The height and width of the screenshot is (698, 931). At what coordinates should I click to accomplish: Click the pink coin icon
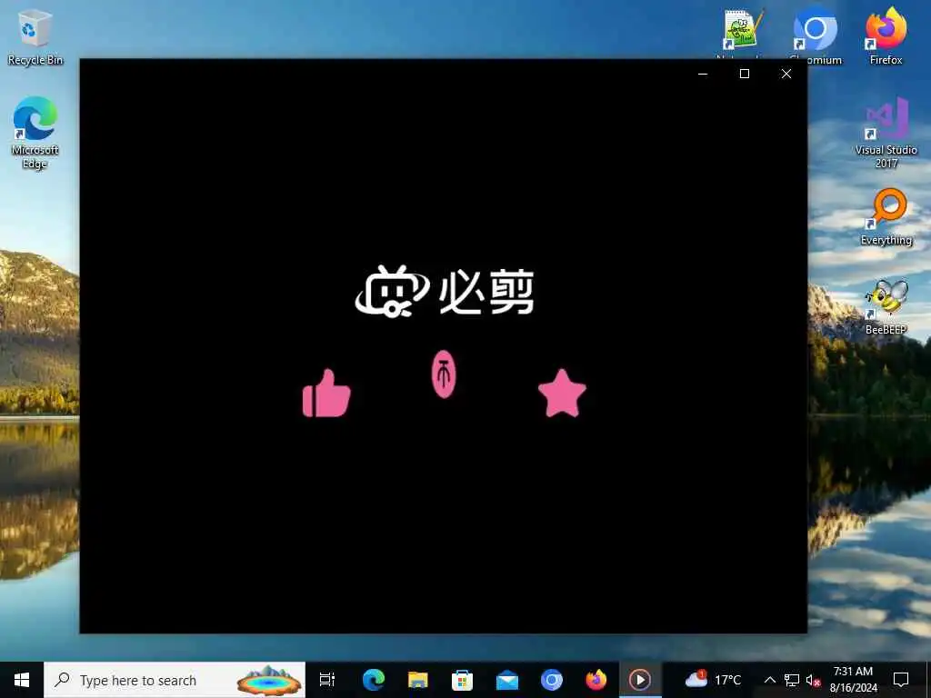(444, 374)
